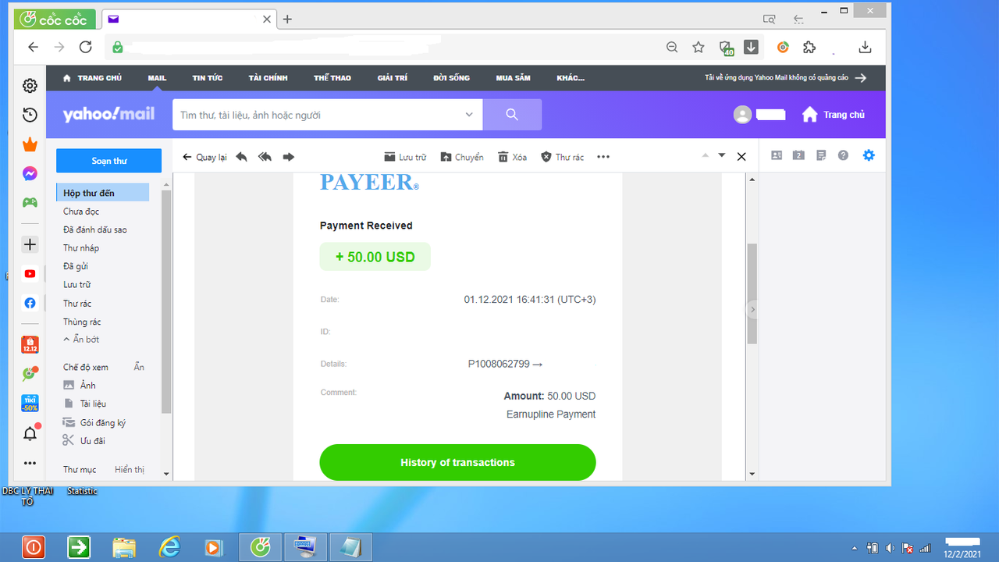Open the TIN TỨC menu item
Viewport: 999px width, 562px height.
click(x=208, y=78)
